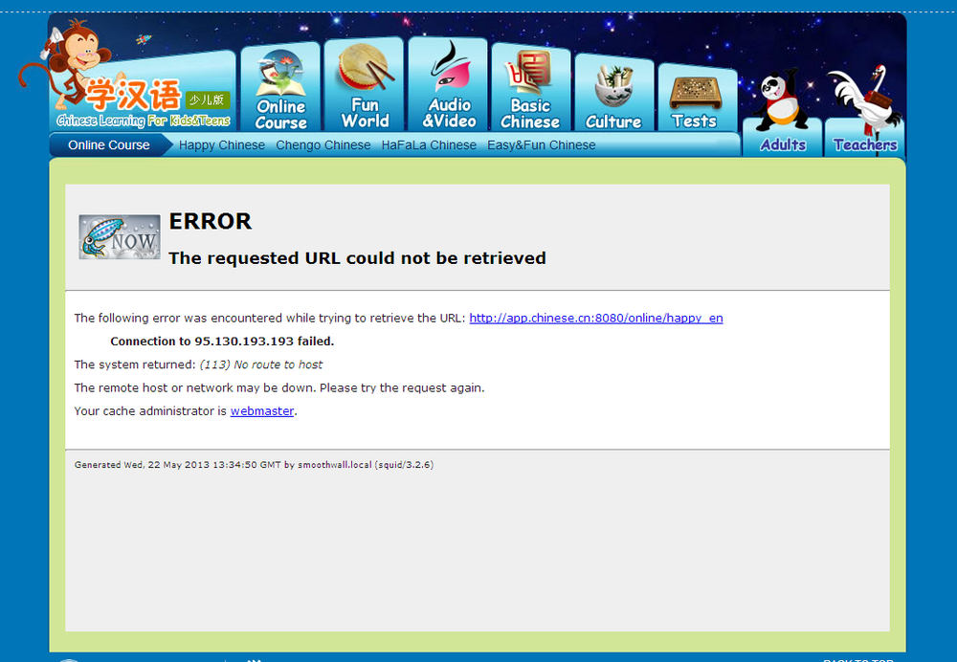Open the Tests Go board icon
Image resolution: width=957 pixels, height=662 pixels.
coord(696,94)
